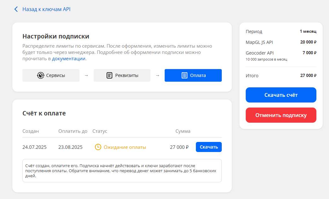Click the Оплатить до column header
The width and height of the screenshot is (329, 199).
click(x=73, y=131)
